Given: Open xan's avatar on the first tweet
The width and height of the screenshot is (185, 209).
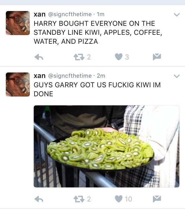Looking at the screenshot, I should [18, 23].
